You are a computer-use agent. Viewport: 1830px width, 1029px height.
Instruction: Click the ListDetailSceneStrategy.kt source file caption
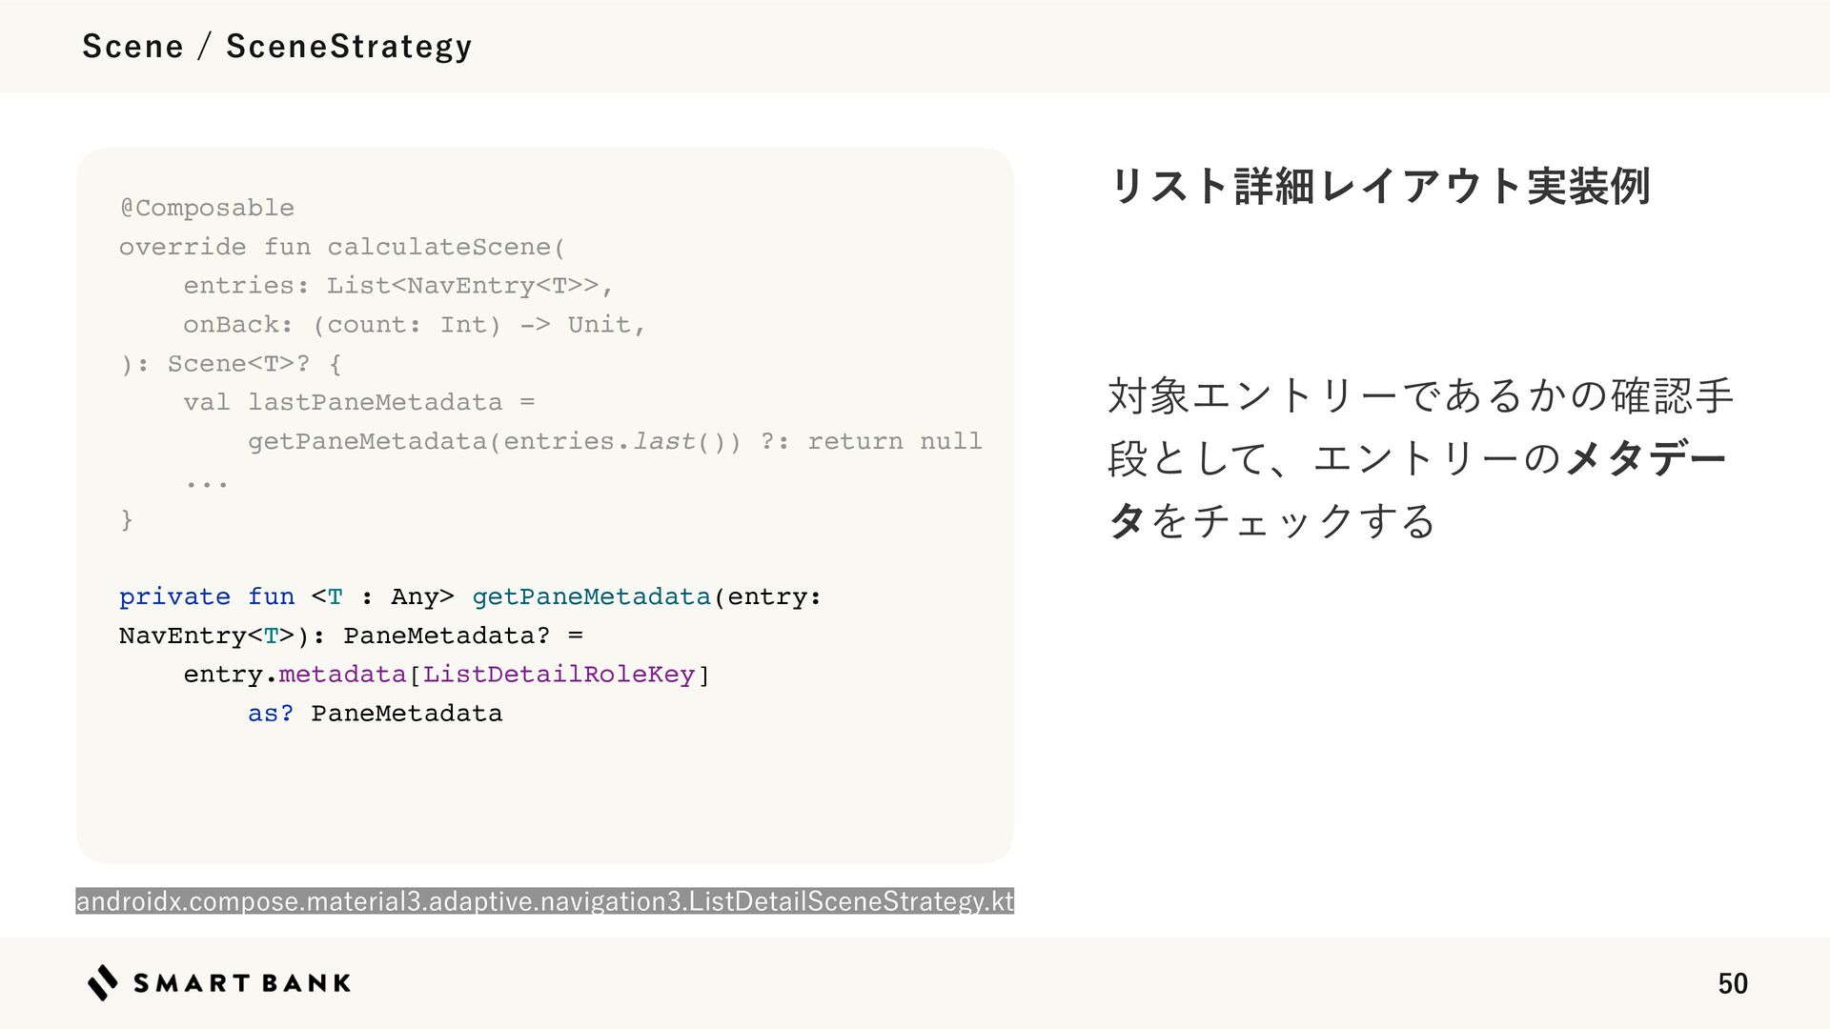tap(545, 900)
